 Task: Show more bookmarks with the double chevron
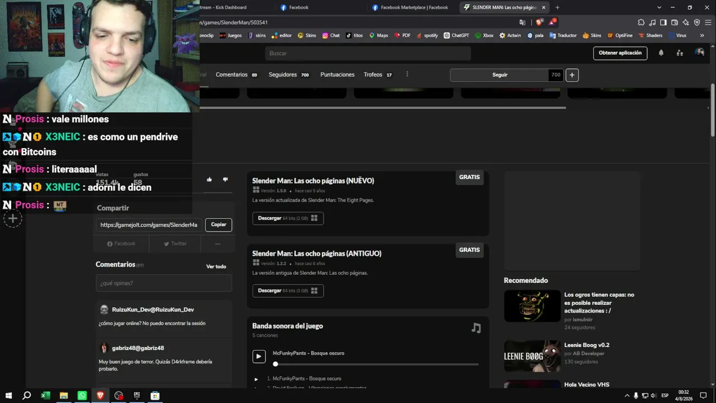click(702, 35)
